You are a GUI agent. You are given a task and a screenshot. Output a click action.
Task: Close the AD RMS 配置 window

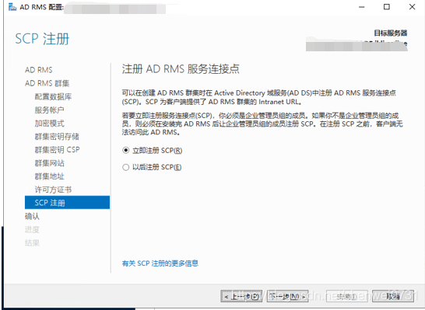(x=412, y=7)
